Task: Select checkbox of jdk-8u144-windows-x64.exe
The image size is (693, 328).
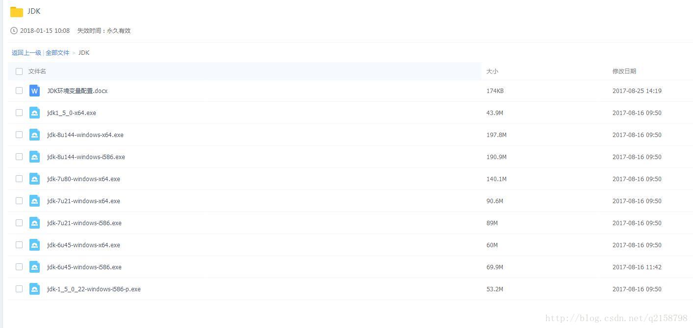Action: pyautogui.click(x=19, y=135)
